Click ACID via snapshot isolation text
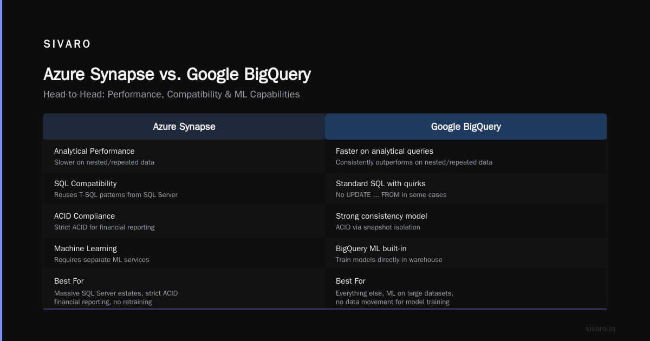The width and height of the screenshot is (650, 341). [x=378, y=227]
